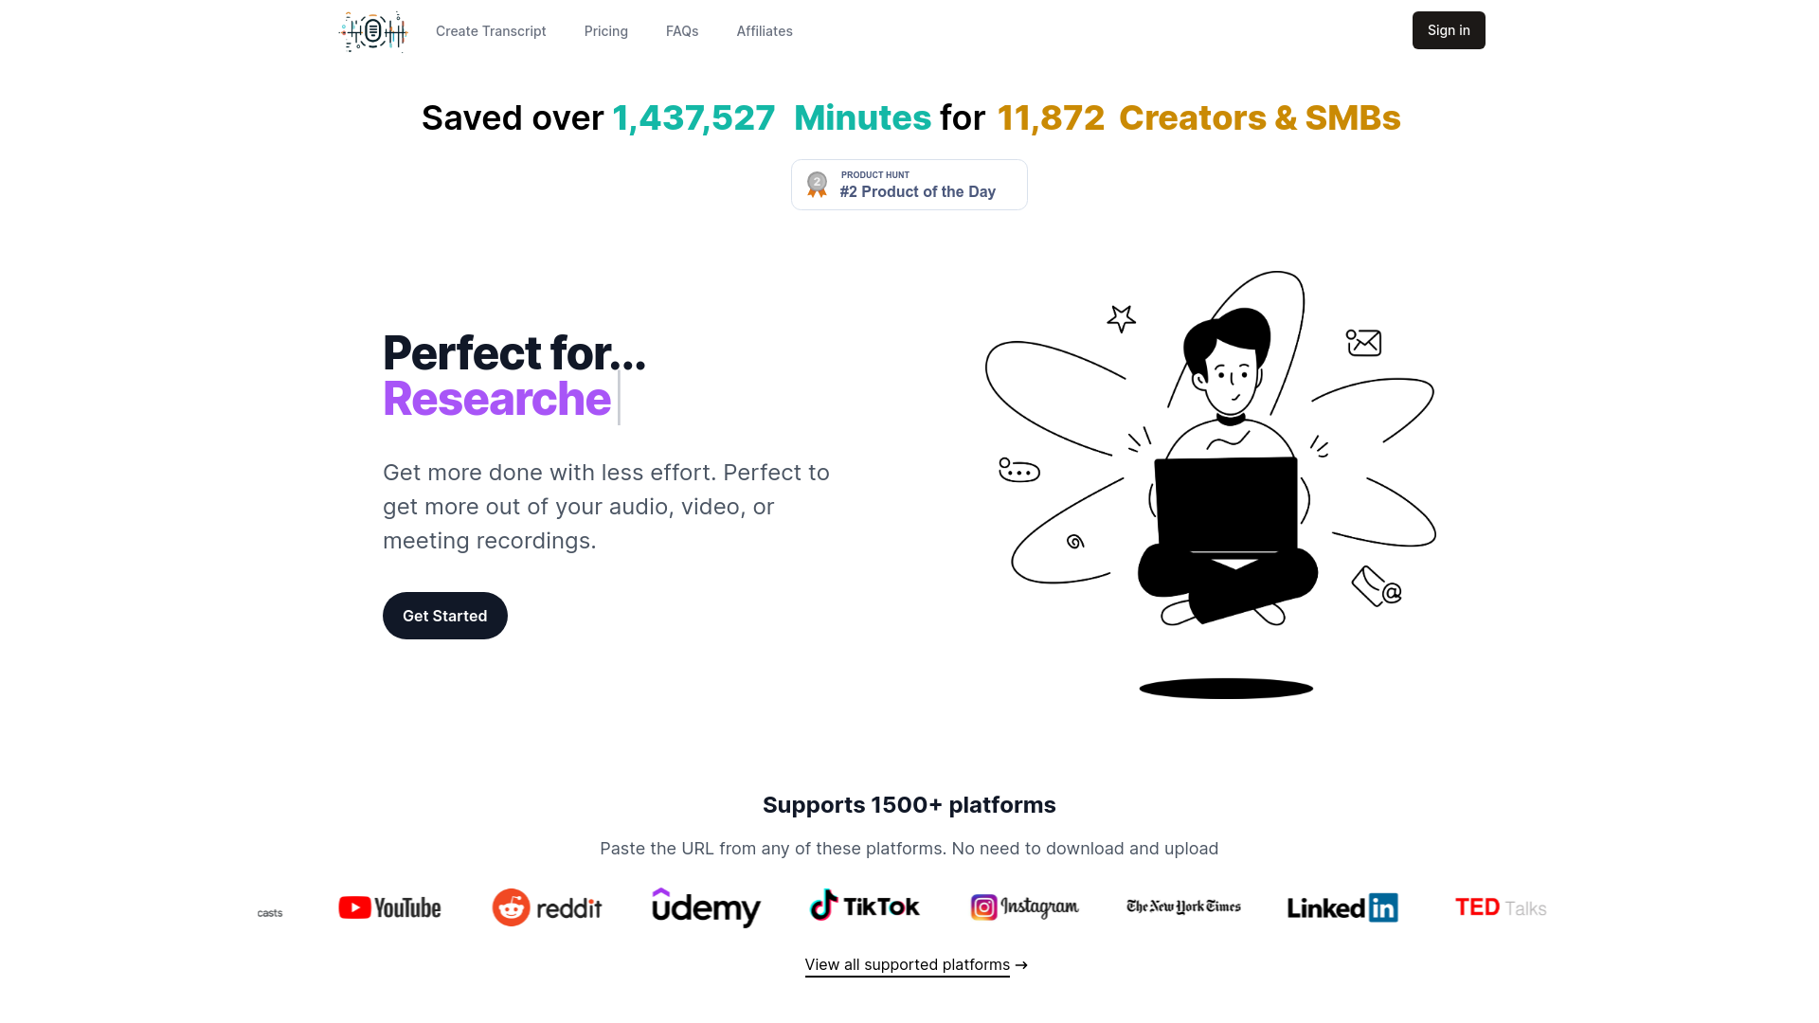This screenshot has height=1023, width=1819.
Task: Select the LinkedIn logo
Action: (x=1342, y=907)
